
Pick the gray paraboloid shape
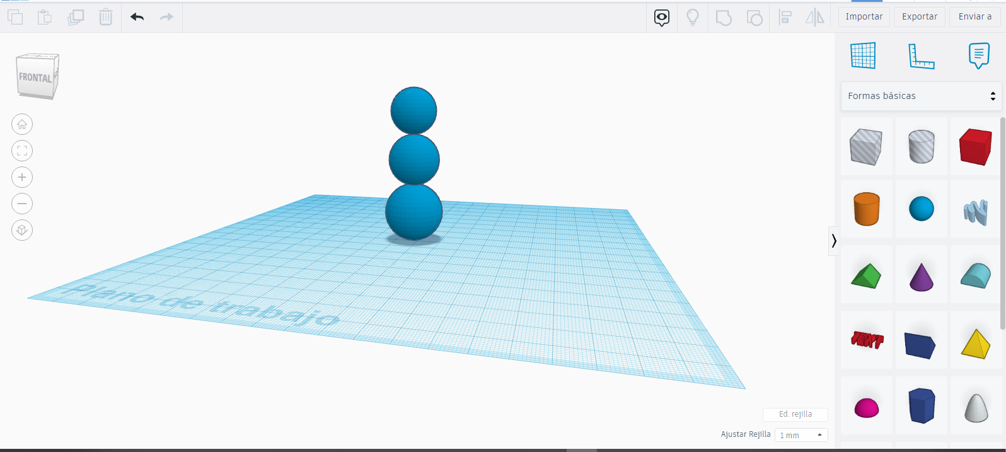click(x=976, y=407)
